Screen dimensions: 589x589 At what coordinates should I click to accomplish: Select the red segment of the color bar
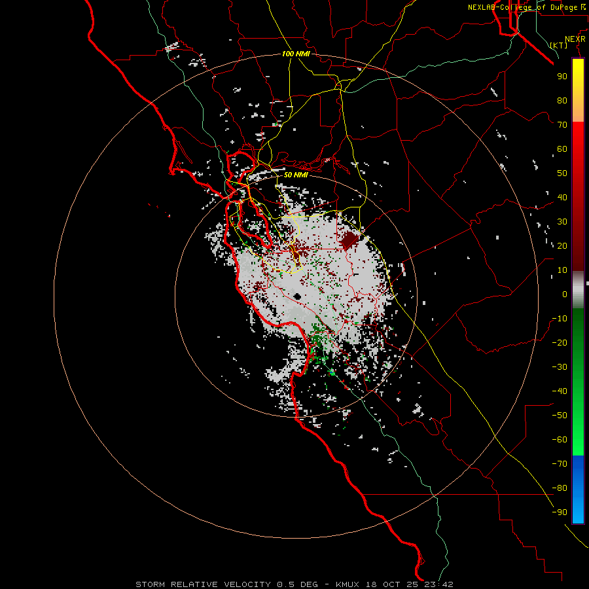pyautogui.click(x=578, y=196)
